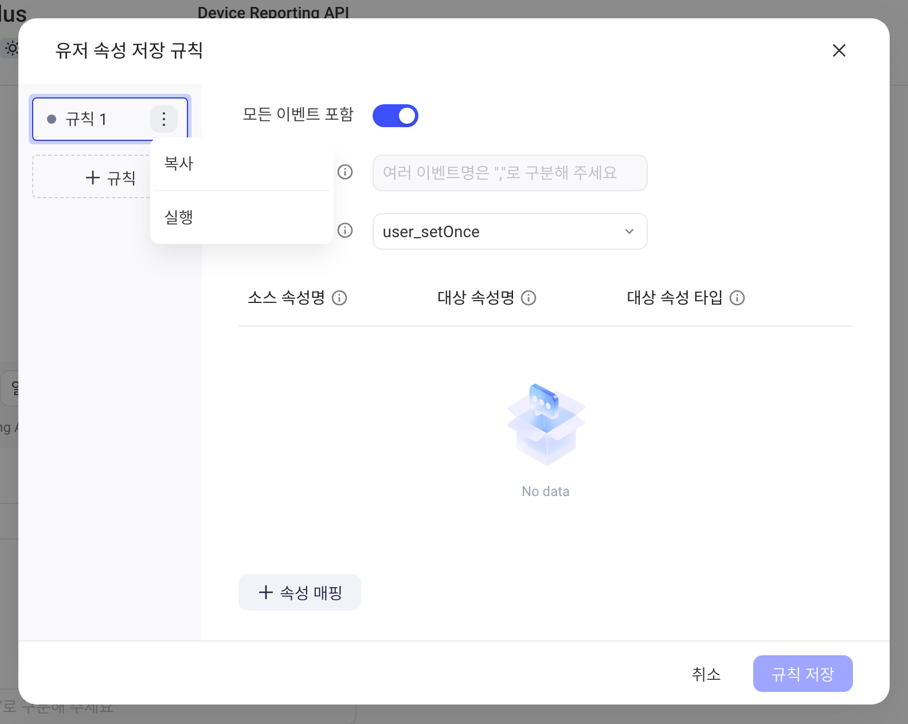Click the No data placeholder text
The image size is (908, 724).
546,491
